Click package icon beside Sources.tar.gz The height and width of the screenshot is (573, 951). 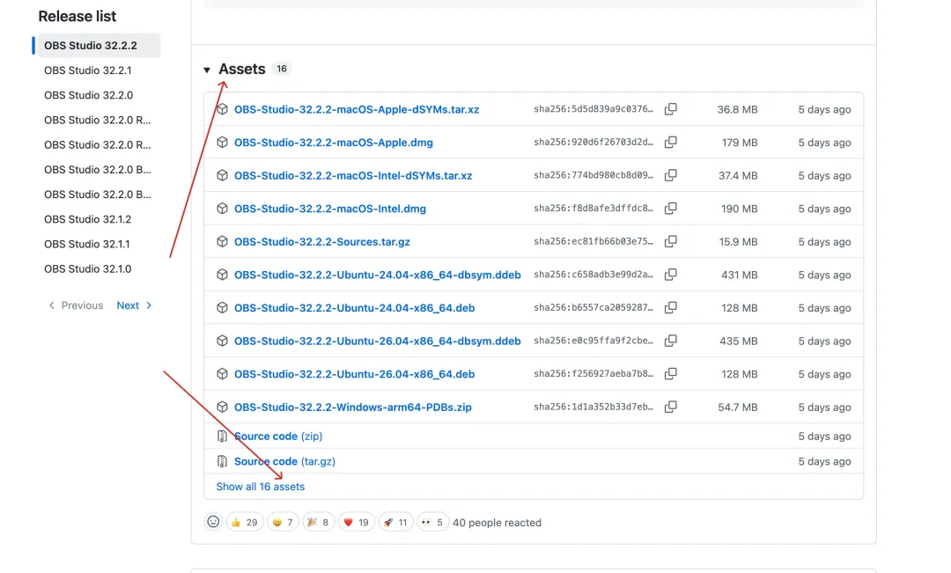tap(222, 241)
